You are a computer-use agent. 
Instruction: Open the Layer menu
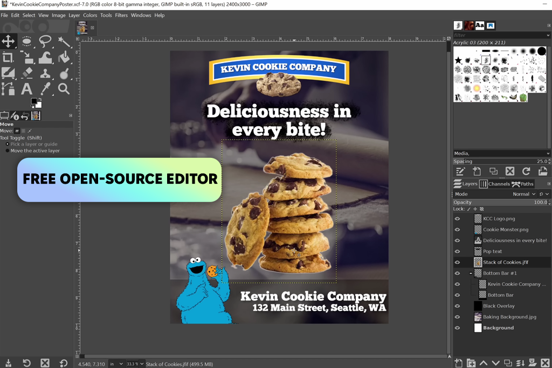pyautogui.click(x=74, y=15)
